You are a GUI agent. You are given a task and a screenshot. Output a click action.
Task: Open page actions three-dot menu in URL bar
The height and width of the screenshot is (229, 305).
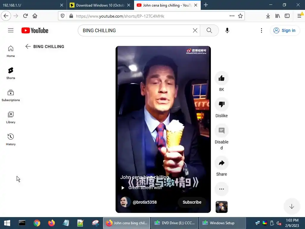click(x=232, y=16)
